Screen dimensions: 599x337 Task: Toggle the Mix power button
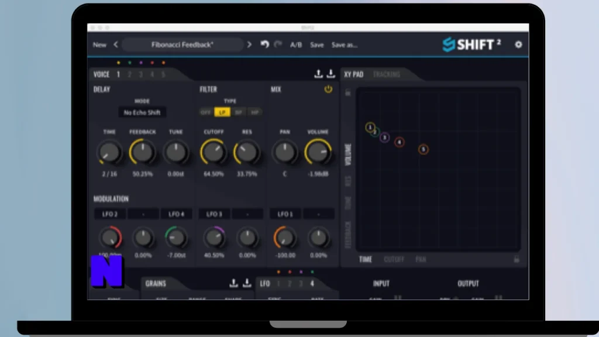coord(328,89)
